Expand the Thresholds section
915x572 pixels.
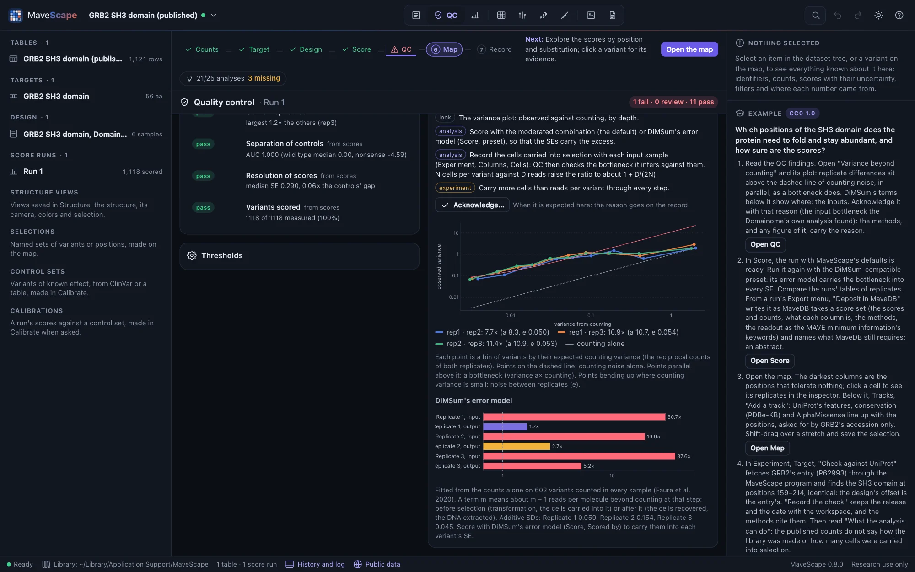[x=300, y=255]
